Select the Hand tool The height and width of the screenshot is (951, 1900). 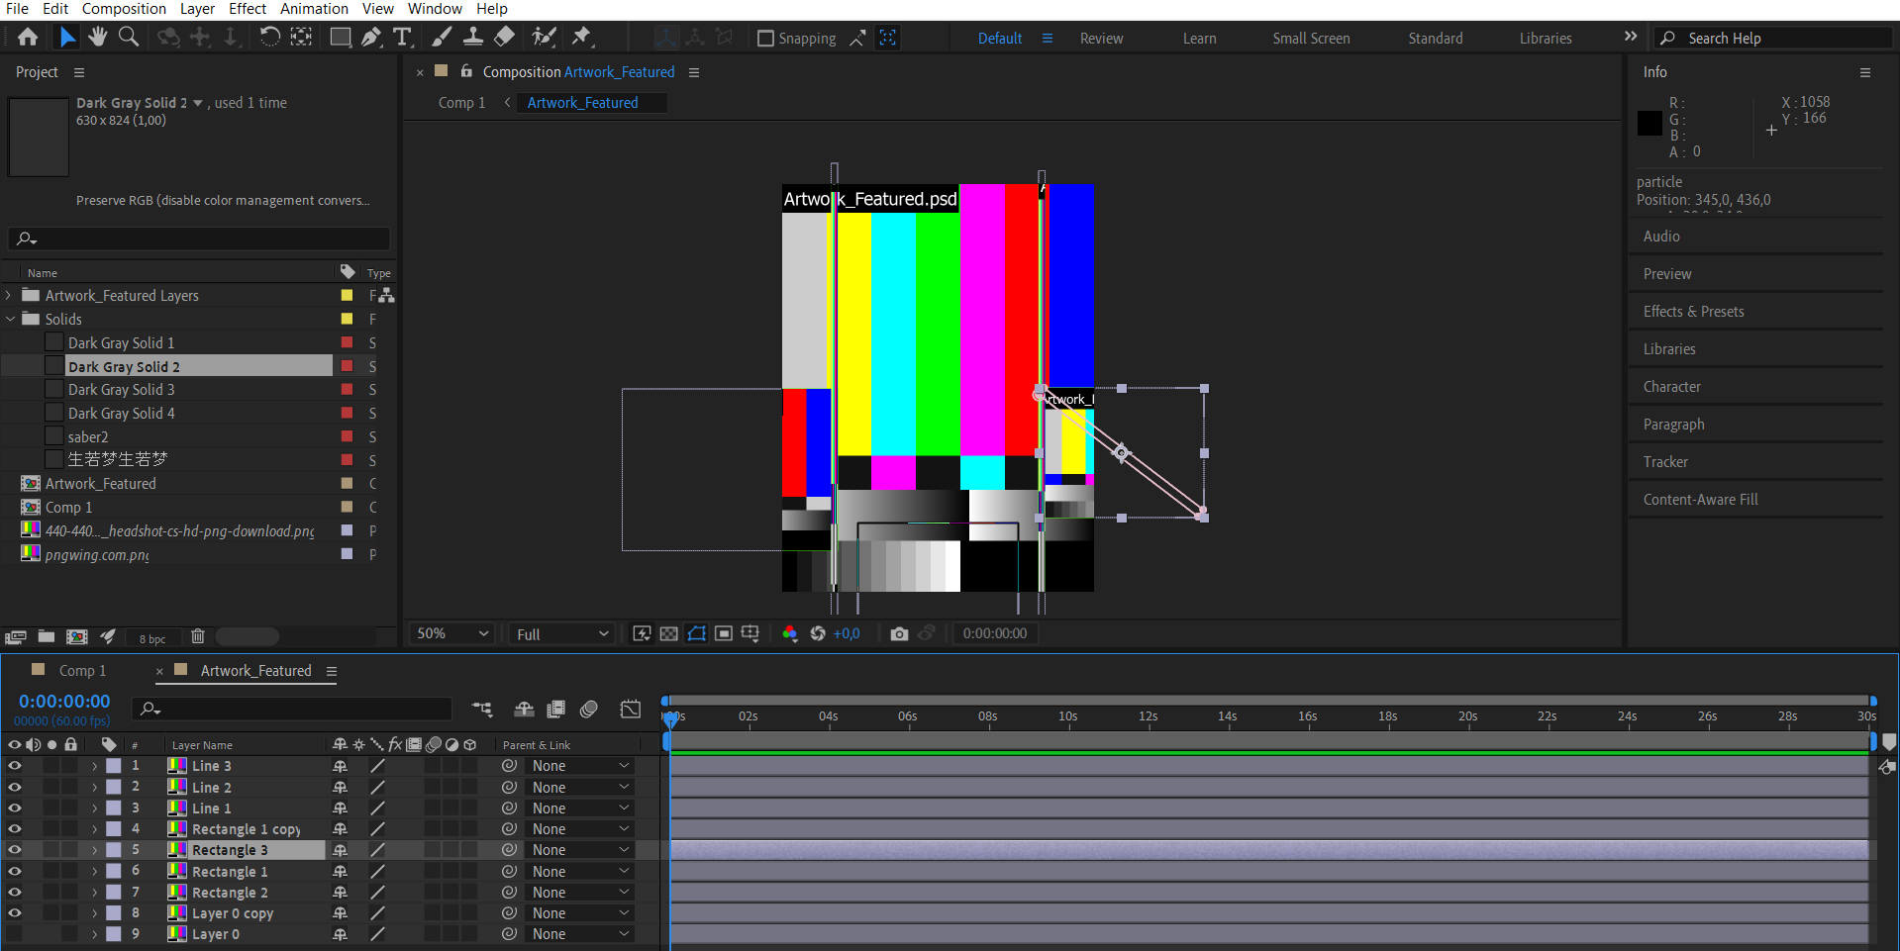[x=97, y=38]
